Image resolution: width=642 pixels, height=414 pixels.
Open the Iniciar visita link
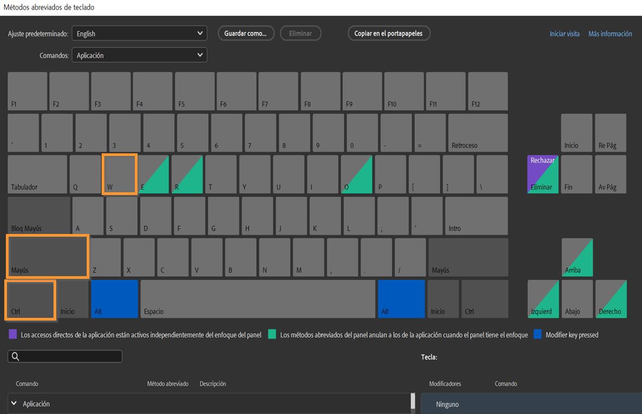coord(564,34)
